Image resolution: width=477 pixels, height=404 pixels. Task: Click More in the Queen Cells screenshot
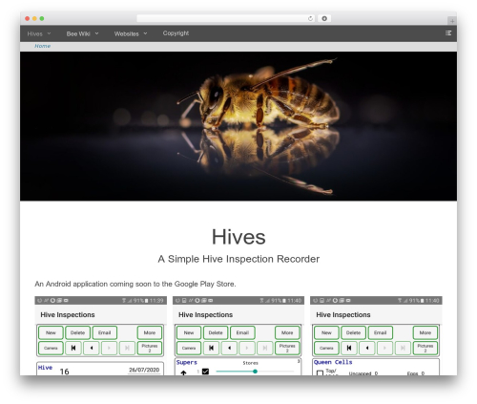[x=425, y=332]
